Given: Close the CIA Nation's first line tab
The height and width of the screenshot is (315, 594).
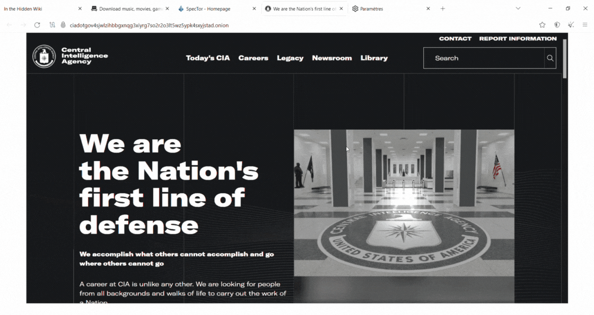Looking at the screenshot, I should pos(342,8).
